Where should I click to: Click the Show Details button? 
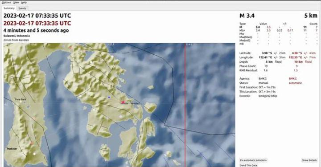pos(309,160)
